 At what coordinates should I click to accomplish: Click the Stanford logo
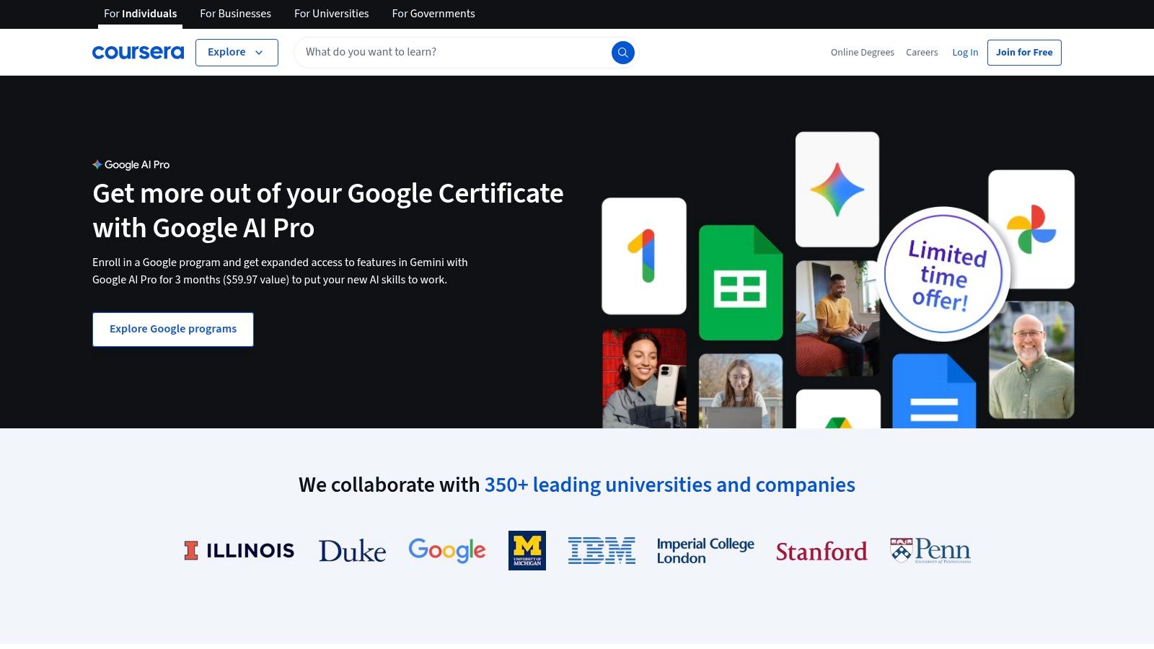pyautogui.click(x=822, y=552)
